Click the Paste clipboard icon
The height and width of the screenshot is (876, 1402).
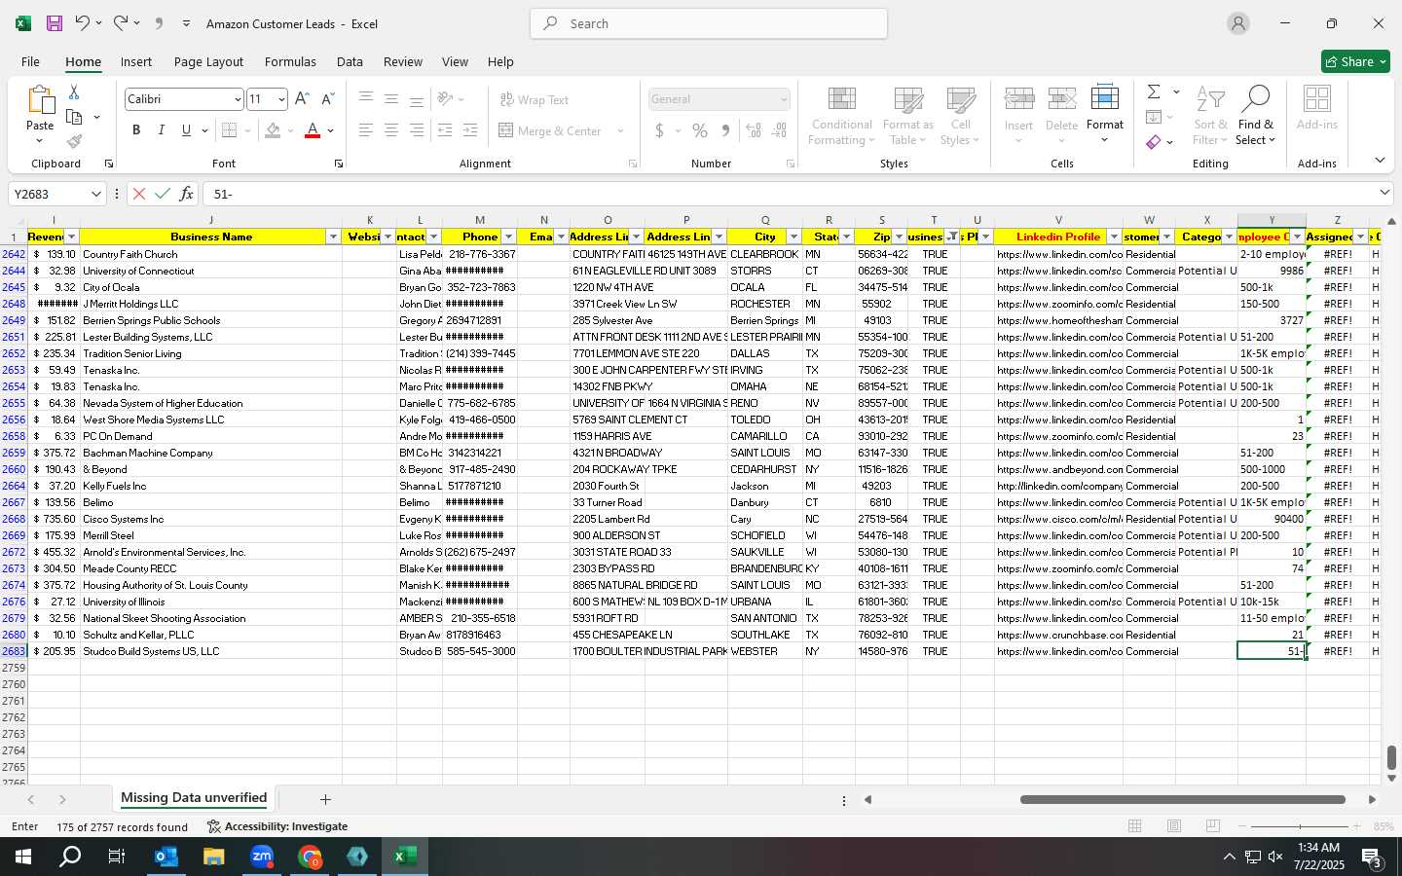[x=40, y=101]
